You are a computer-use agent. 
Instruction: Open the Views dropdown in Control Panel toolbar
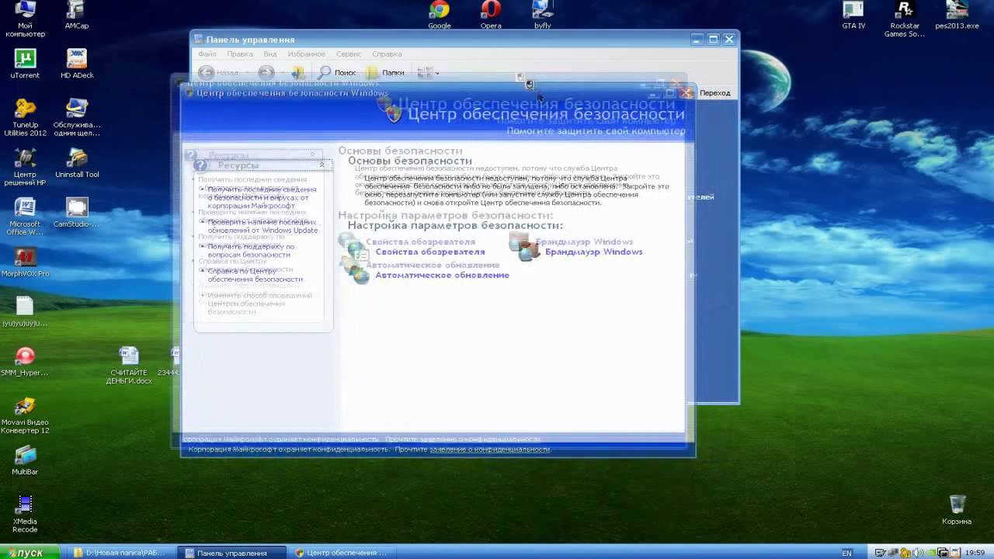(428, 72)
